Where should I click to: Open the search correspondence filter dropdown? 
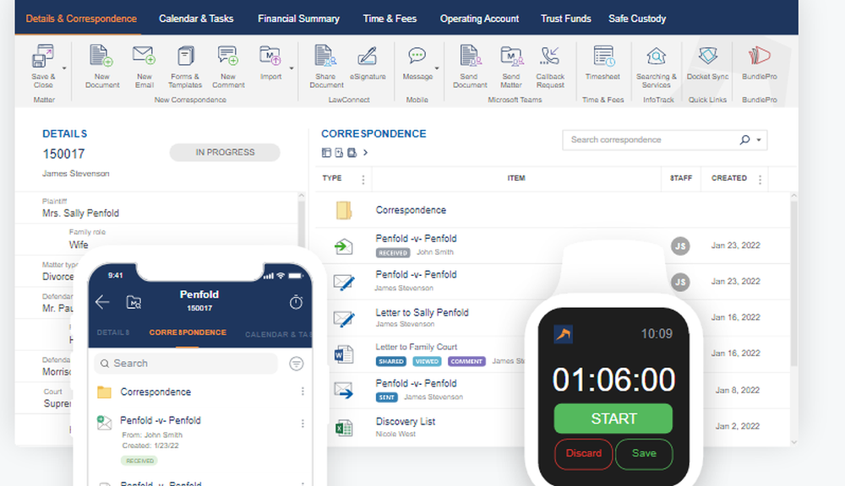759,139
